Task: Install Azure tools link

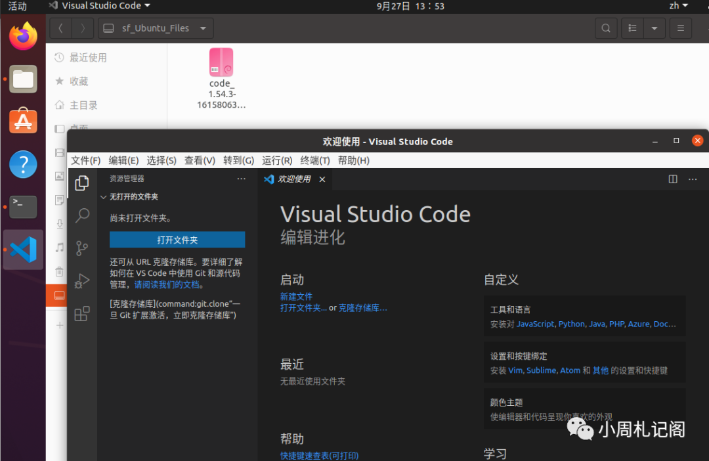Action: coord(639,324)
